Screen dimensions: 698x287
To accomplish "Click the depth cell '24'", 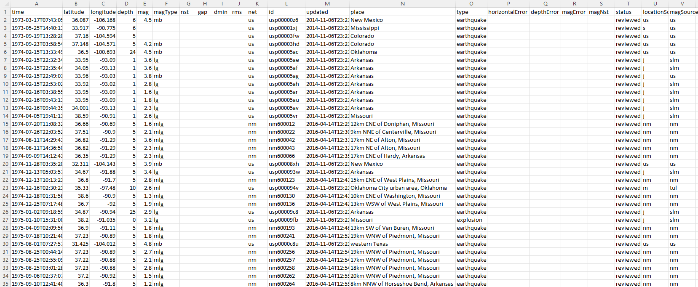I will coord(126,52).
